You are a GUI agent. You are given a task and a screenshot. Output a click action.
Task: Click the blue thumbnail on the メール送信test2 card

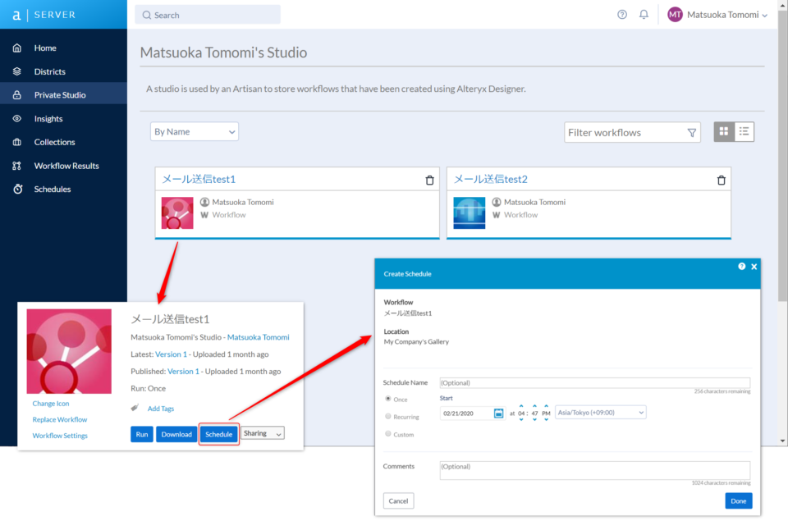[470, 213]
